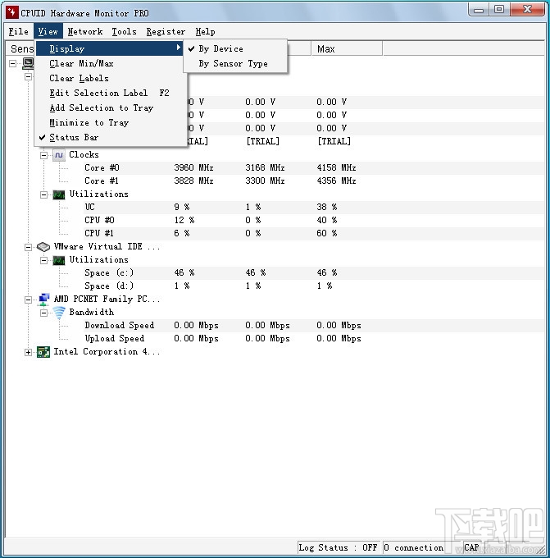550x558 pixels.
Task: Click the 4356 MHz max value
Action: point(336,181)
